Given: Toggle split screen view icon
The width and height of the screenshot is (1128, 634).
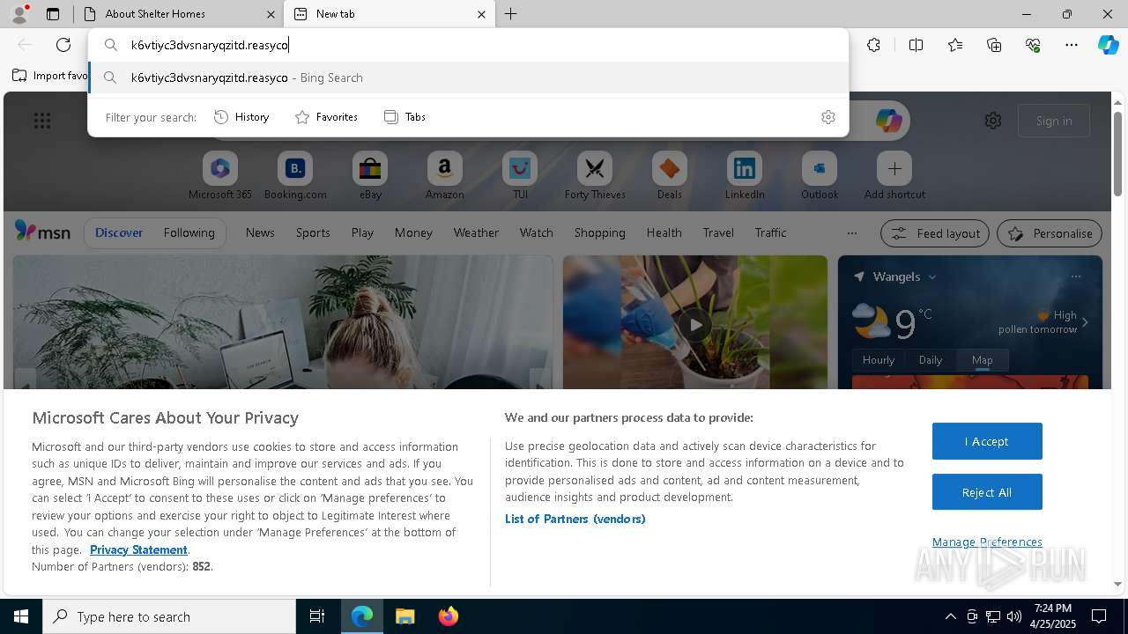Looking at the screenshot, I should [x=916, y=45].
